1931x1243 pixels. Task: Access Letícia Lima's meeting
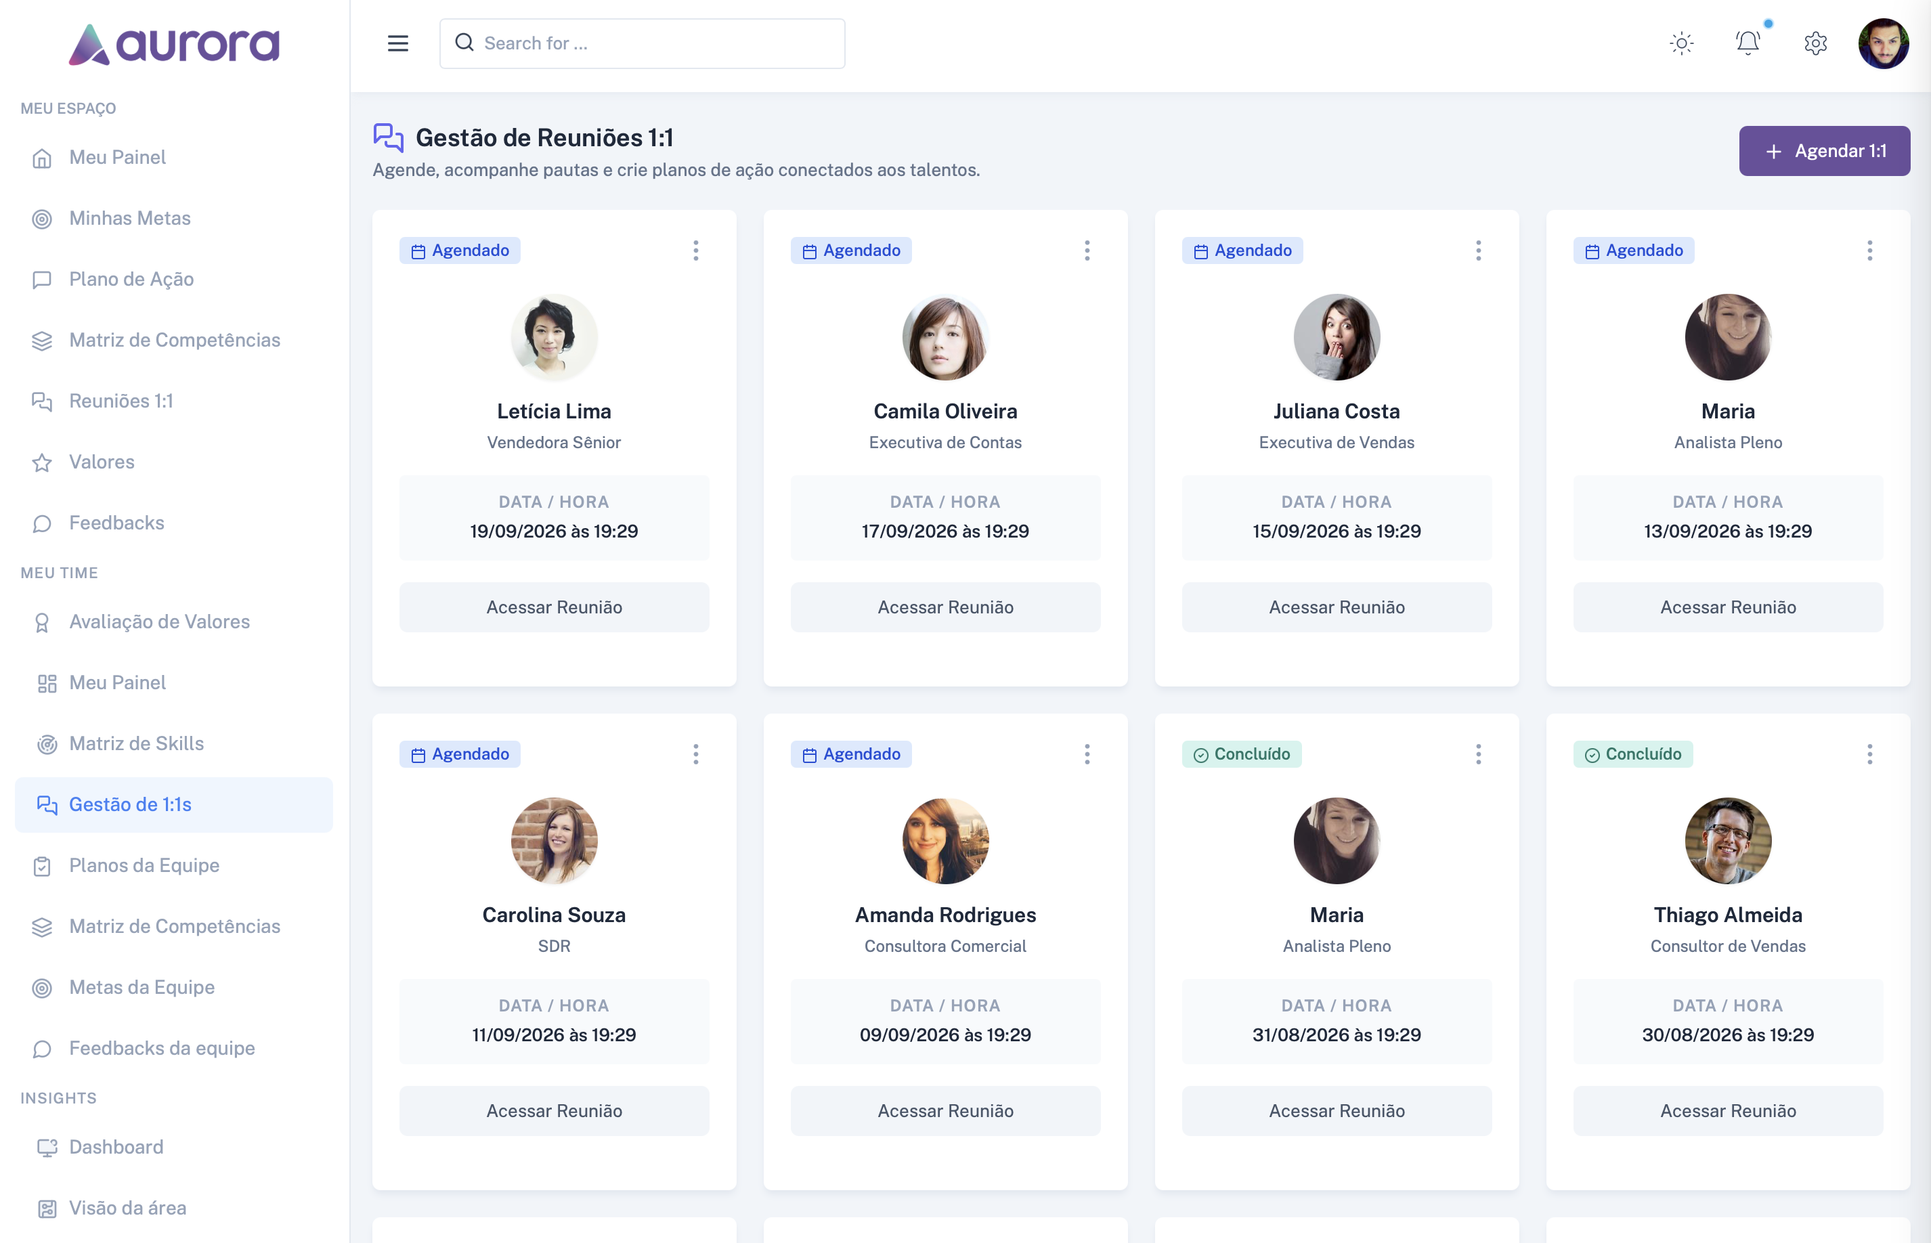(x=554, y=607)
